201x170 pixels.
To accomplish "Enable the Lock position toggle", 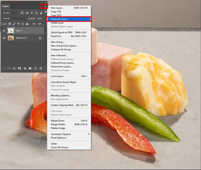I will [x=19, y=24].
